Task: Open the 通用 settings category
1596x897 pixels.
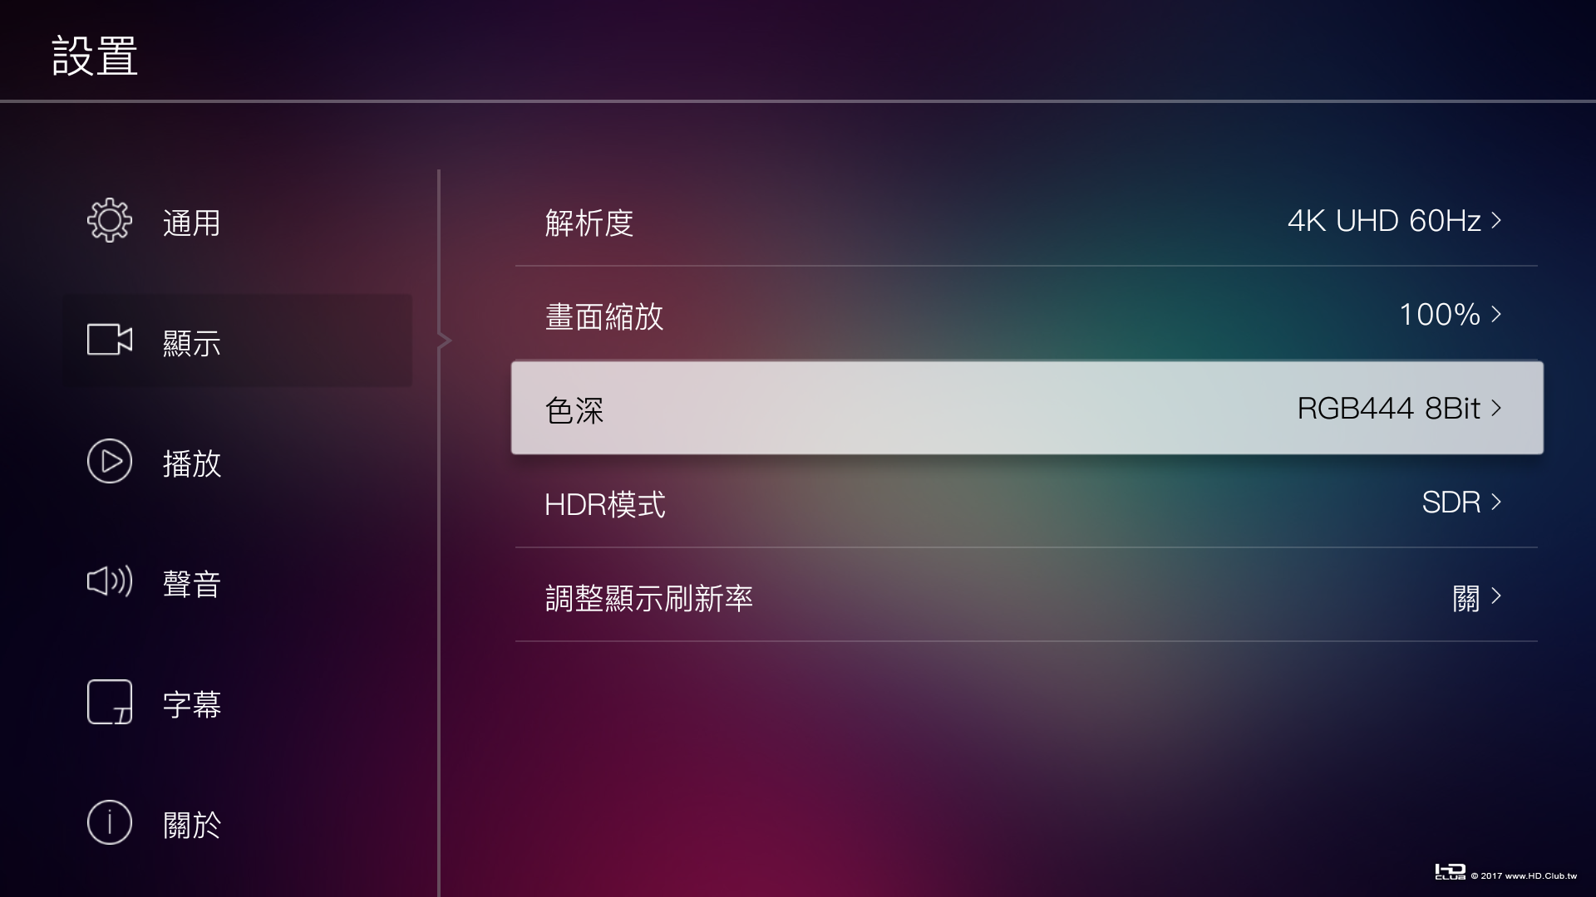Action: tap(192, 223)
